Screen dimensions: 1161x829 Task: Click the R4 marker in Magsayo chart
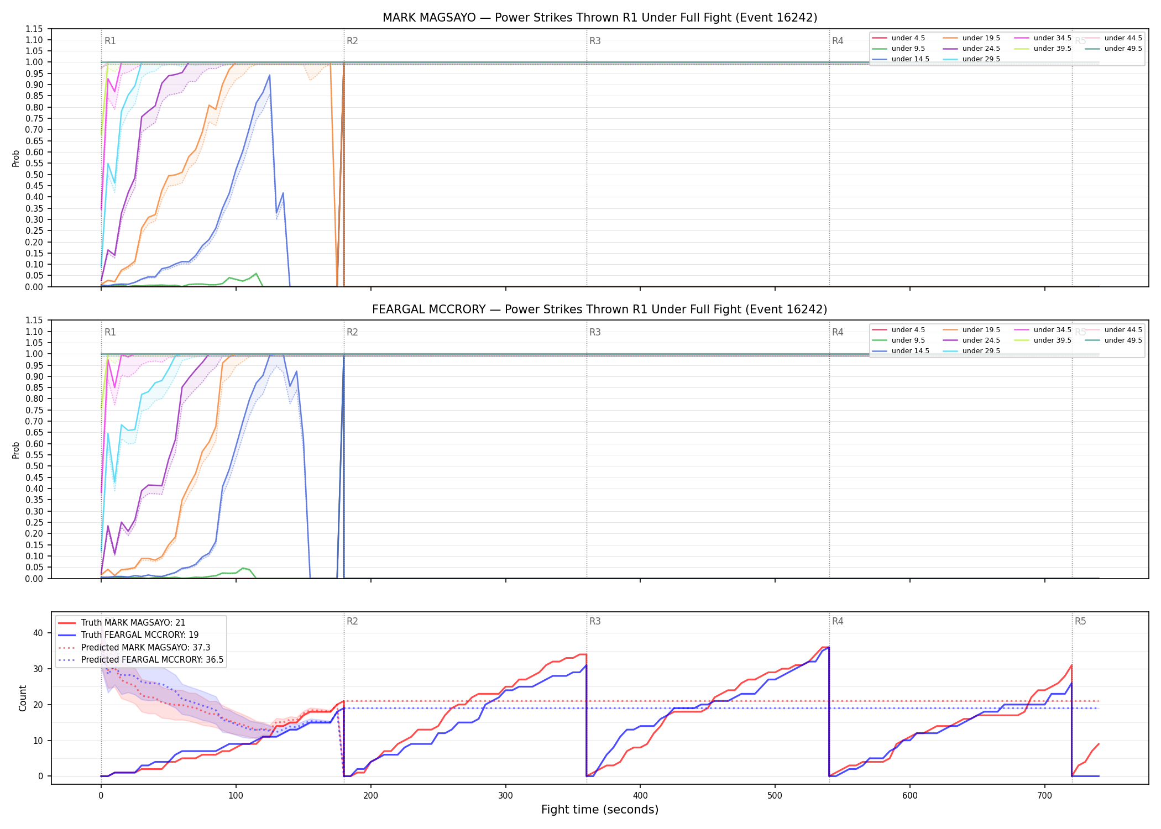(x=838, y=41)
